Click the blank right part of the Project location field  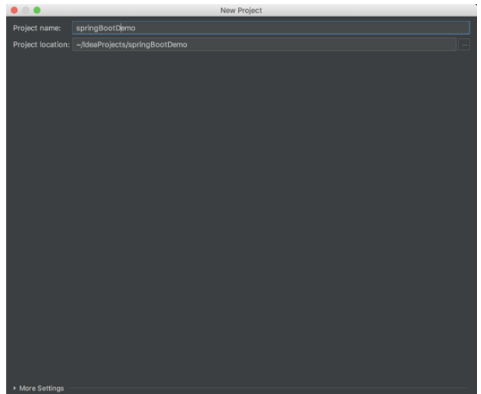point(321,45)
